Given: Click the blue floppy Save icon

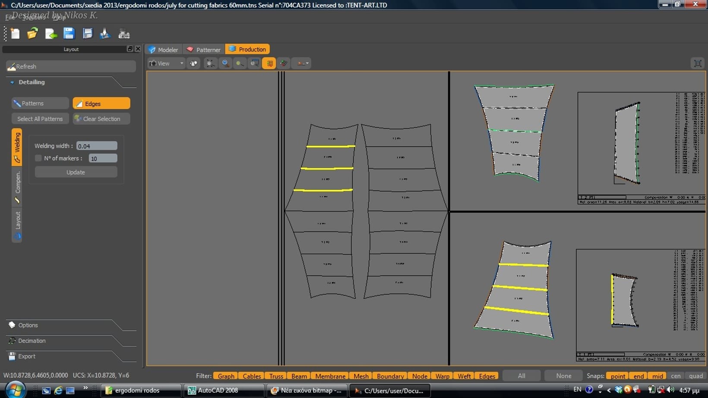Looking at the screenshot, I should 69,34.
